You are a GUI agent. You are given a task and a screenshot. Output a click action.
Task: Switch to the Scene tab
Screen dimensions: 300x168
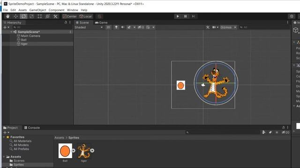[82, 22]
